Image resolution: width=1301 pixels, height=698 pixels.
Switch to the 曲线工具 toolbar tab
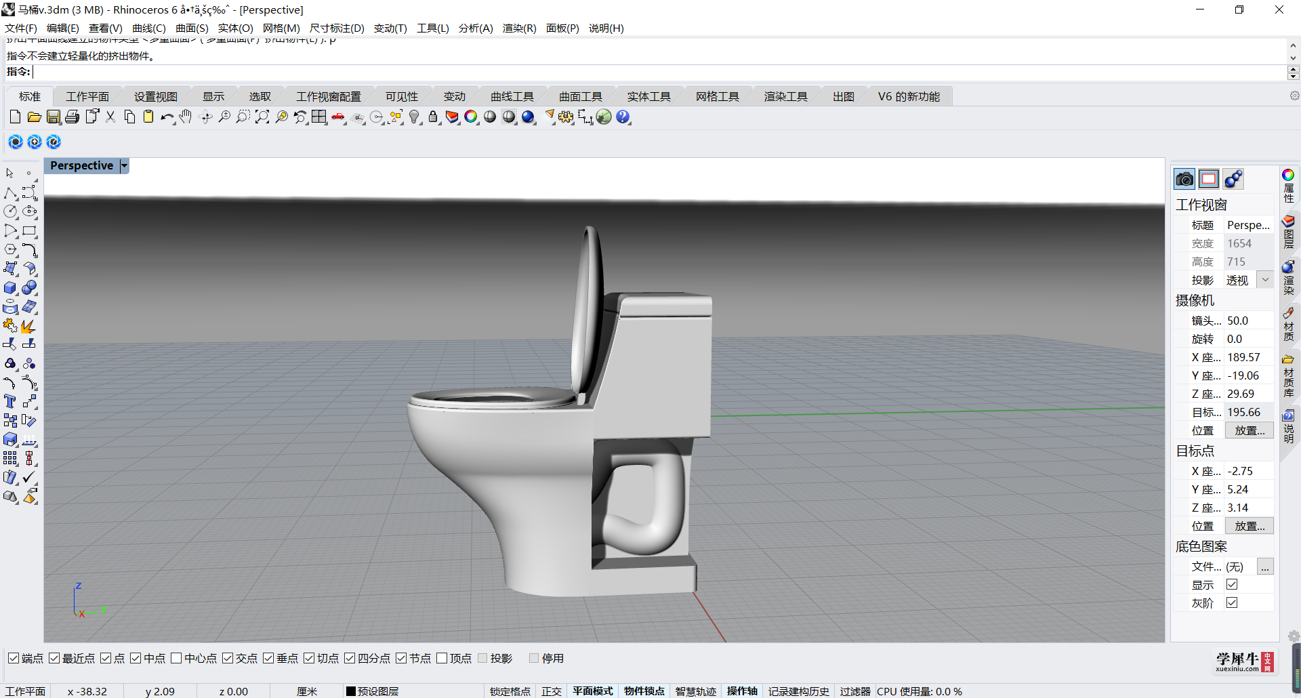(512, 97)
